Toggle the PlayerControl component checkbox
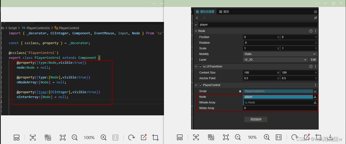 (x=201, y=85)
